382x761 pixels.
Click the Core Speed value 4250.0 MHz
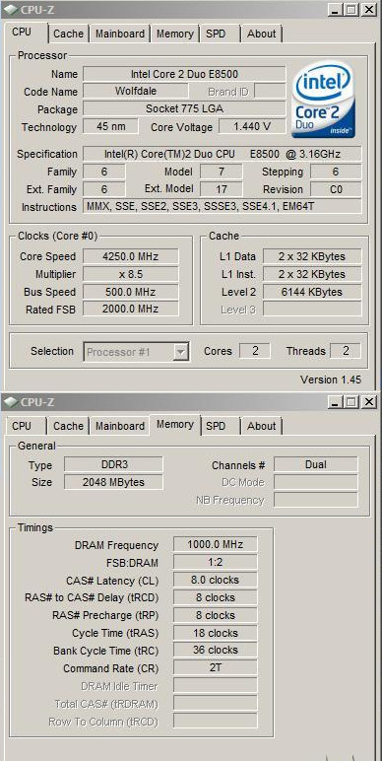[131, 256]
